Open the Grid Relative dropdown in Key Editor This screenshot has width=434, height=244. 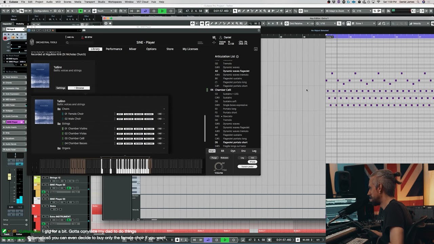click(x=299, y=23)
